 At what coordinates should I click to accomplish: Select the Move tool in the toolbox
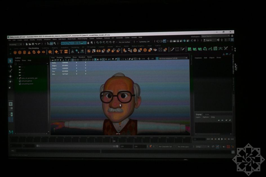[x=11, y=76]
